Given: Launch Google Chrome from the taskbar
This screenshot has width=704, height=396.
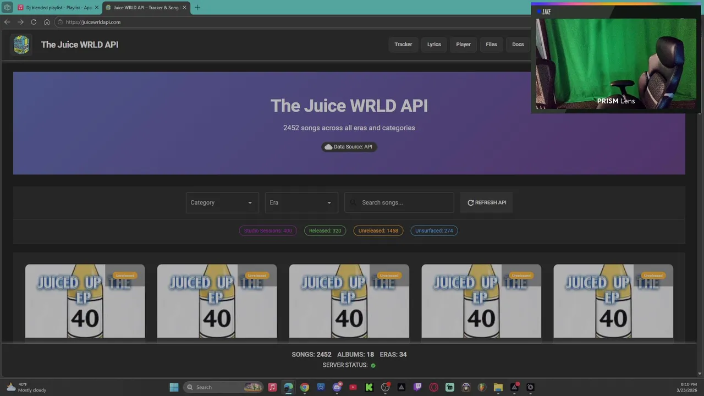Looking at the screenshot, I should coord(305,387).
